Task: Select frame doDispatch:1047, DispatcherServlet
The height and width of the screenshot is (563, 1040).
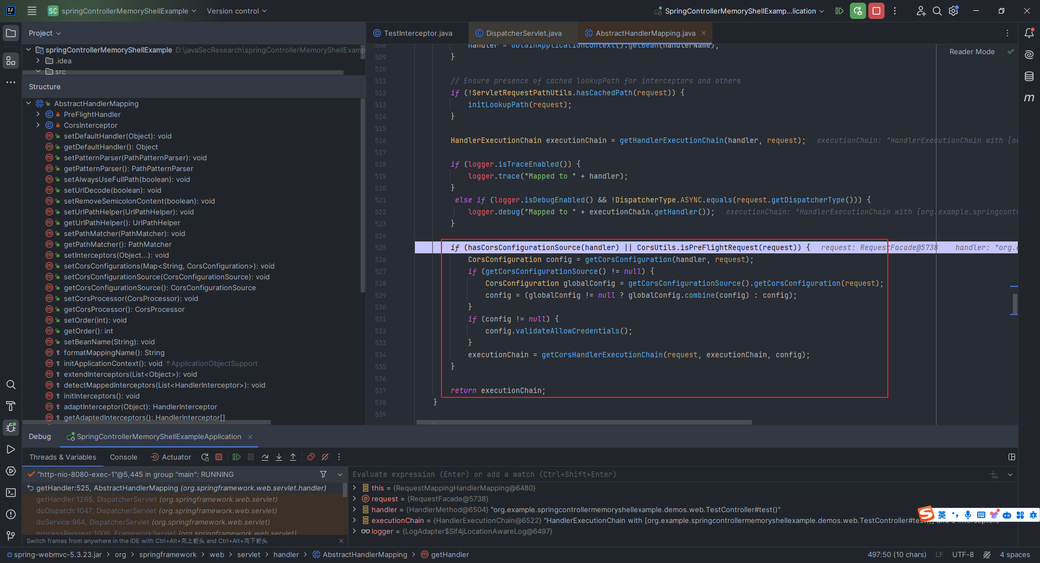Action: [157, 510]
